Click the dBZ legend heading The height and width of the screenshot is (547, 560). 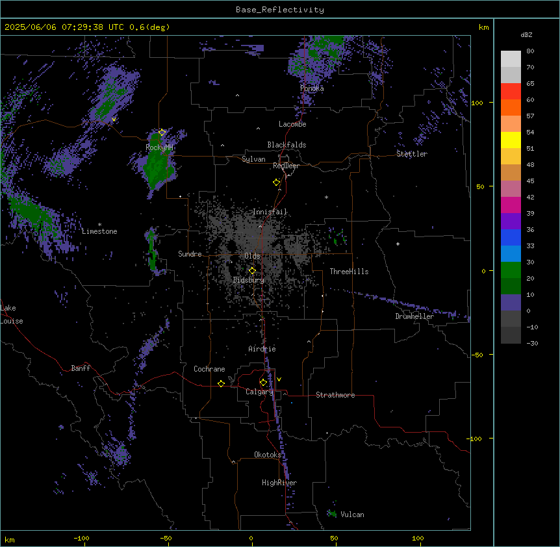(526, 34)
